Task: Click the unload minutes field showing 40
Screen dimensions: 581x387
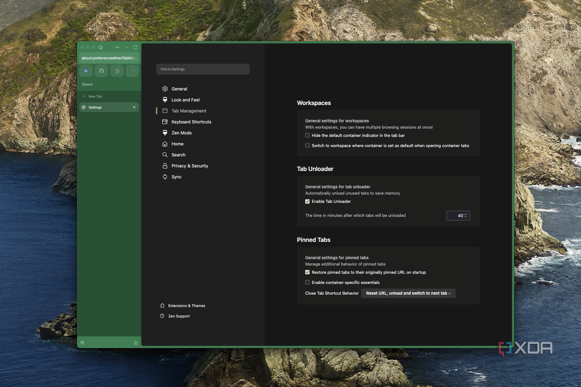Action: click(458, 216)
